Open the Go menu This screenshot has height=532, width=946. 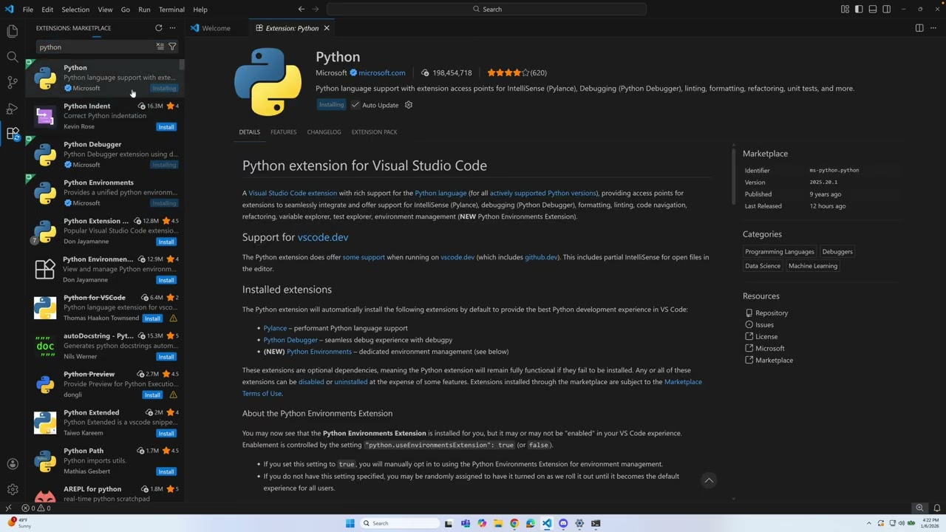pyautogui.click(x=125, y=10)
